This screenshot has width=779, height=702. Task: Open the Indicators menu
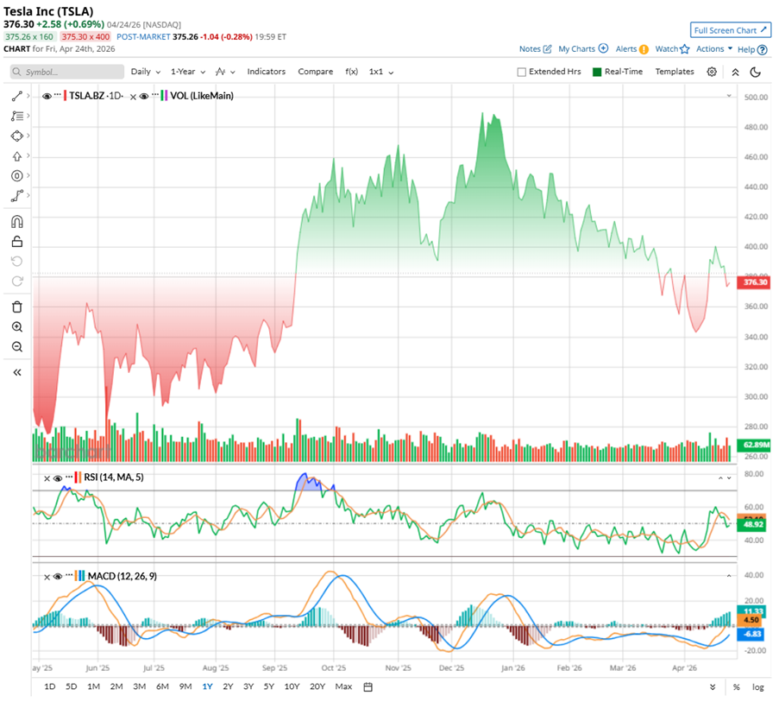pos(267,72)
